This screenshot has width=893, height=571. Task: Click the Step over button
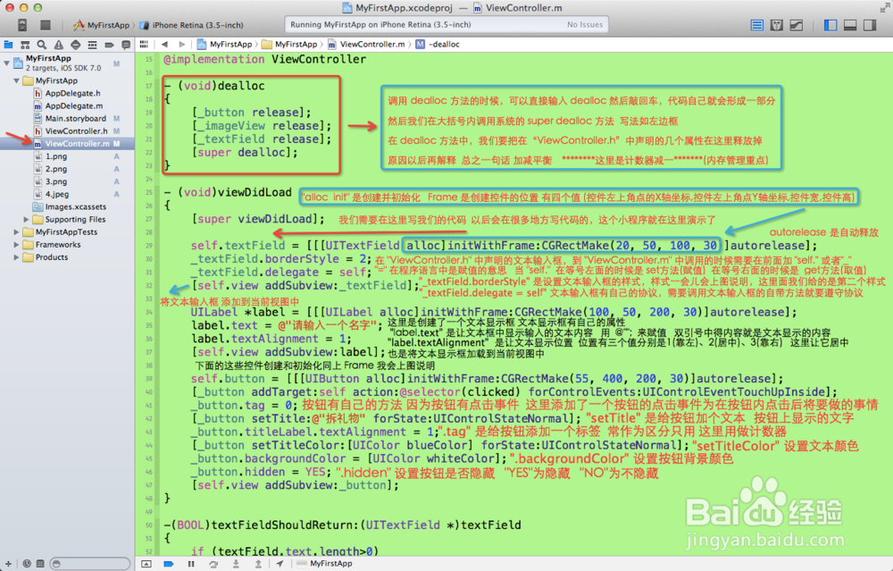pos(213,564)
